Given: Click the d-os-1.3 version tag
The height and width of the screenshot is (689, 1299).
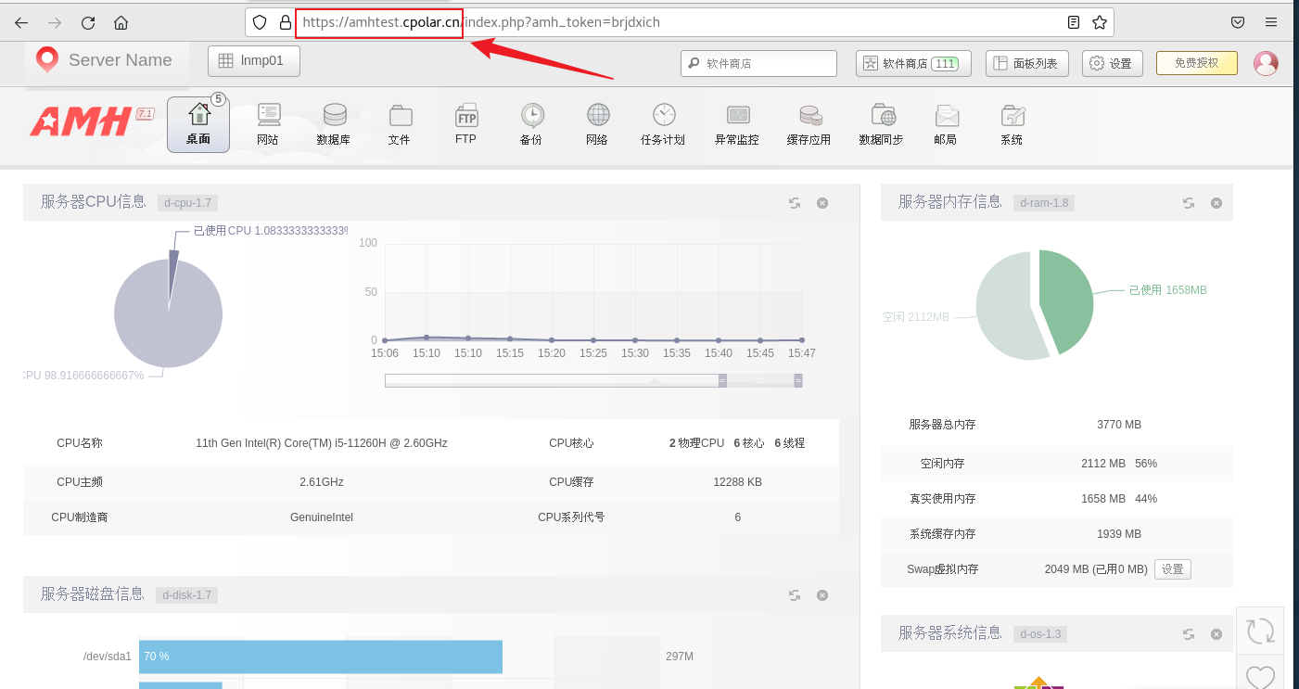Looking at the screenshot, I should (1040, 634).
